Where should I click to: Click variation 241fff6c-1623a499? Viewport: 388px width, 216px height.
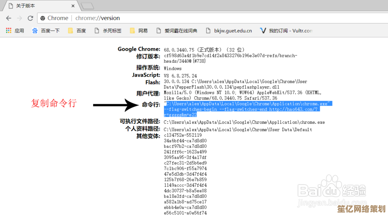pyautogui.click(x=185, y=152)
